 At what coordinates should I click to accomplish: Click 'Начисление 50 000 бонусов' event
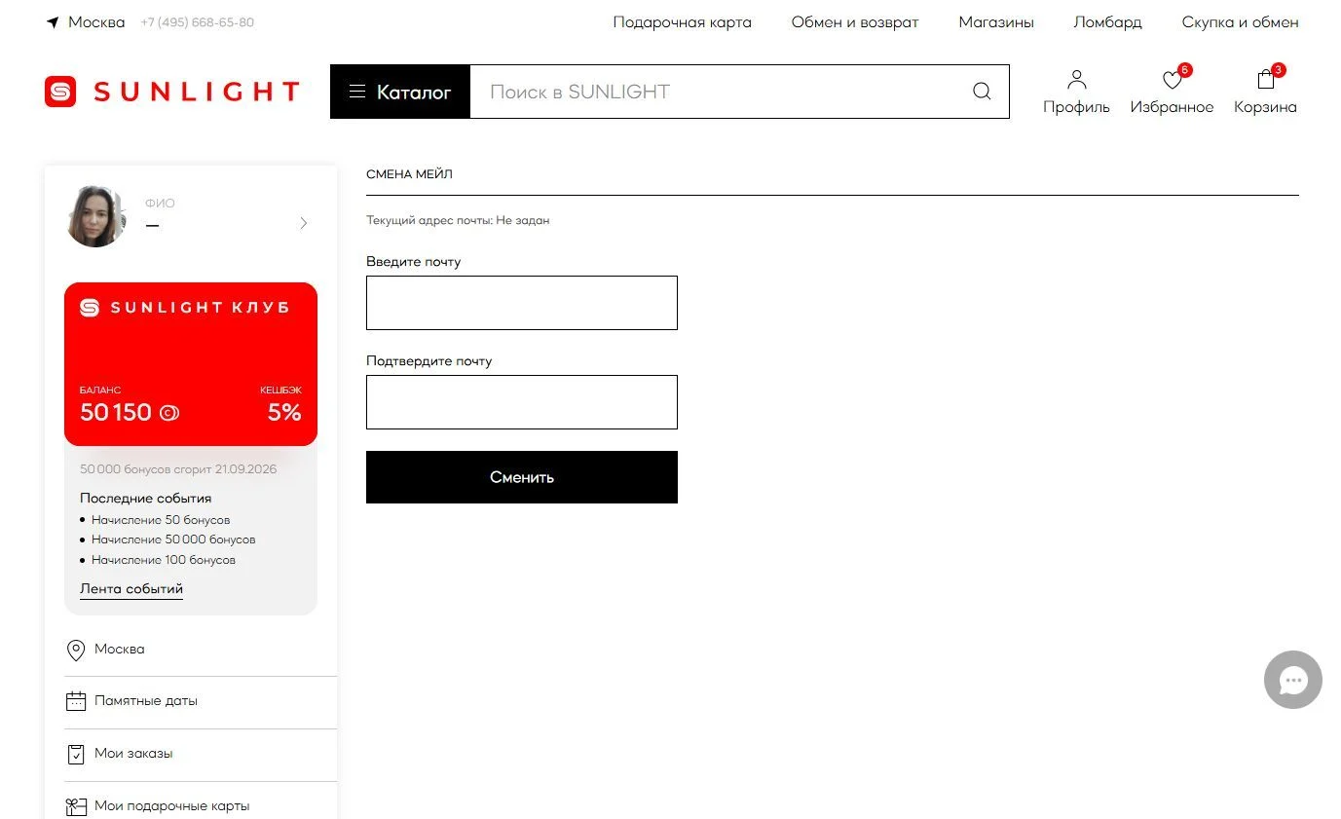tap(173, 540)
